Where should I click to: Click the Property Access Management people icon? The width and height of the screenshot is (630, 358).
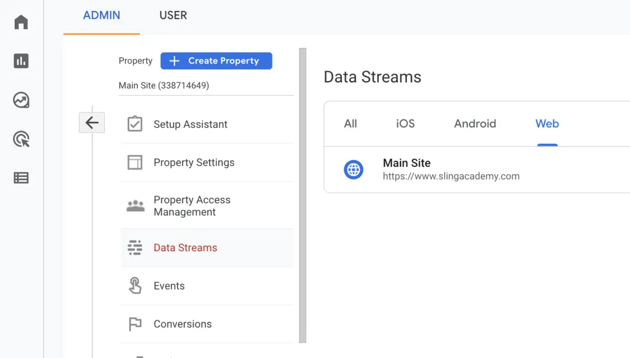pos(135,205)
